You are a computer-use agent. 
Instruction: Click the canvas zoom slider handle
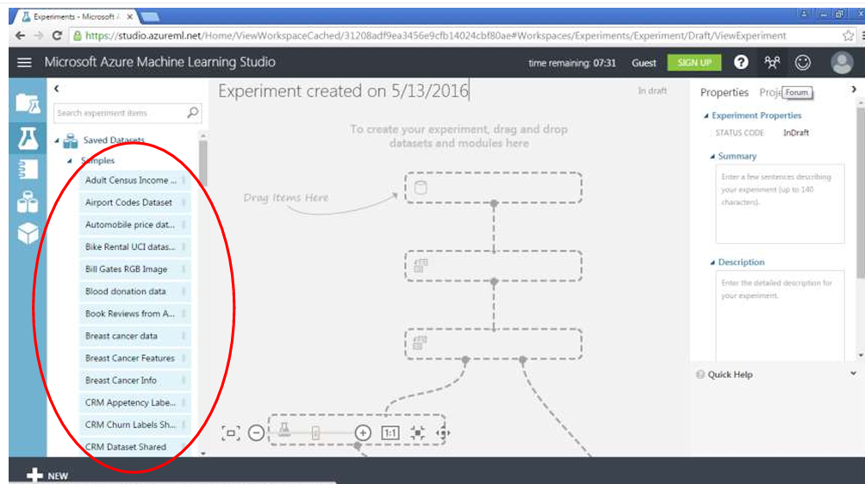[315, 433]
